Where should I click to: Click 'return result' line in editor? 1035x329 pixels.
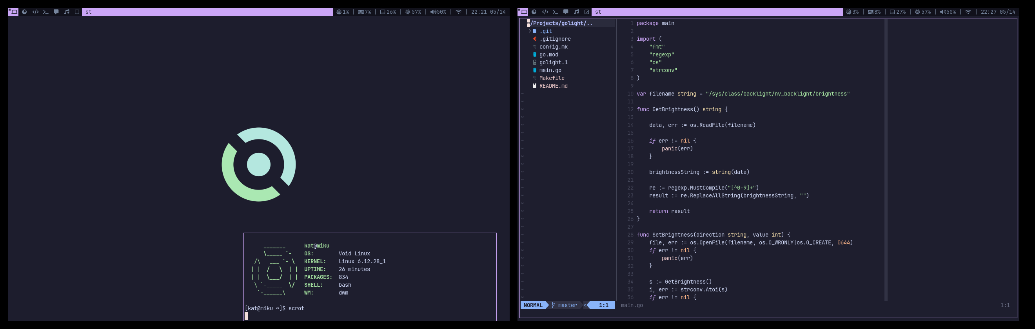pyautogui.click(x=669, y=211)
